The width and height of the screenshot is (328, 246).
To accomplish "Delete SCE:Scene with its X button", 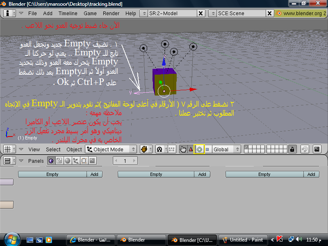I will 270,14.
